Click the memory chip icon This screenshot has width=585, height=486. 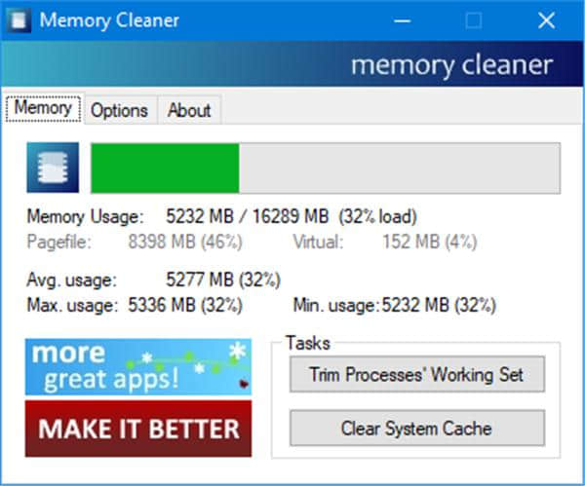[46, 168]
